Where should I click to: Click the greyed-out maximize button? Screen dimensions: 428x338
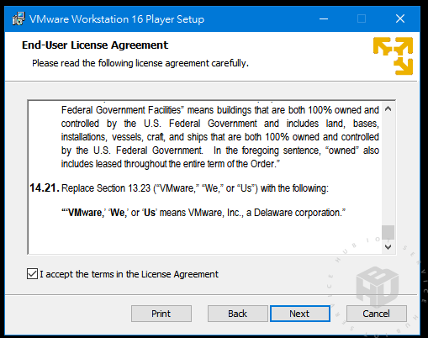(x=362, y=18)
